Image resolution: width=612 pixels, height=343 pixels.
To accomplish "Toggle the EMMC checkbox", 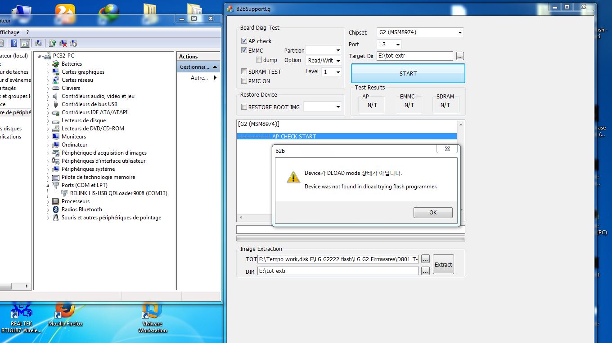I will tap(244, 50).
